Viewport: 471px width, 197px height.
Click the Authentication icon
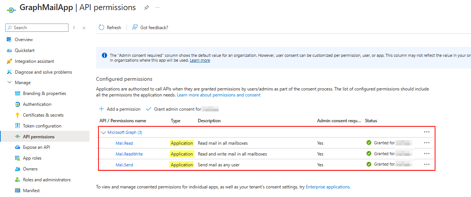[17, 104]
